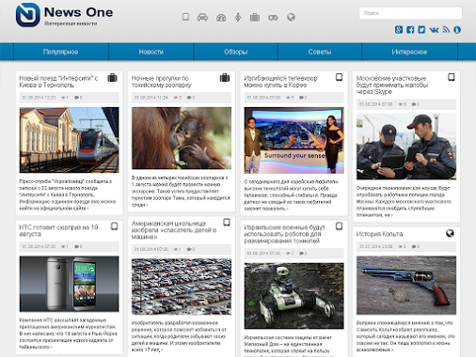Open headline about night walks in Tokyo zoo
The image size is (476, 357).
point(162,82)
